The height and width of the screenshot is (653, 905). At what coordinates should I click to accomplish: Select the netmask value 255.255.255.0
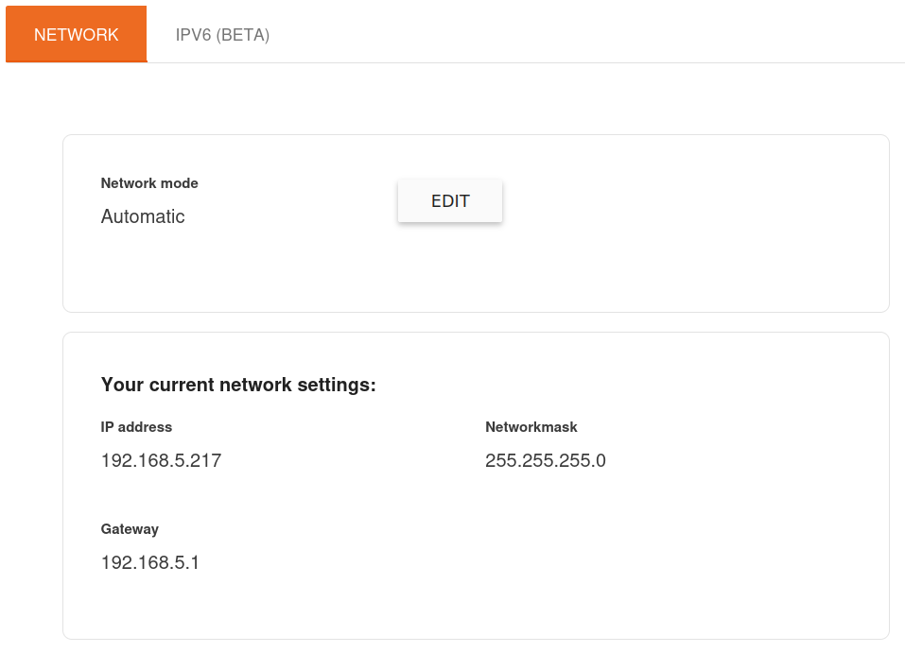(x=545, y=461)
